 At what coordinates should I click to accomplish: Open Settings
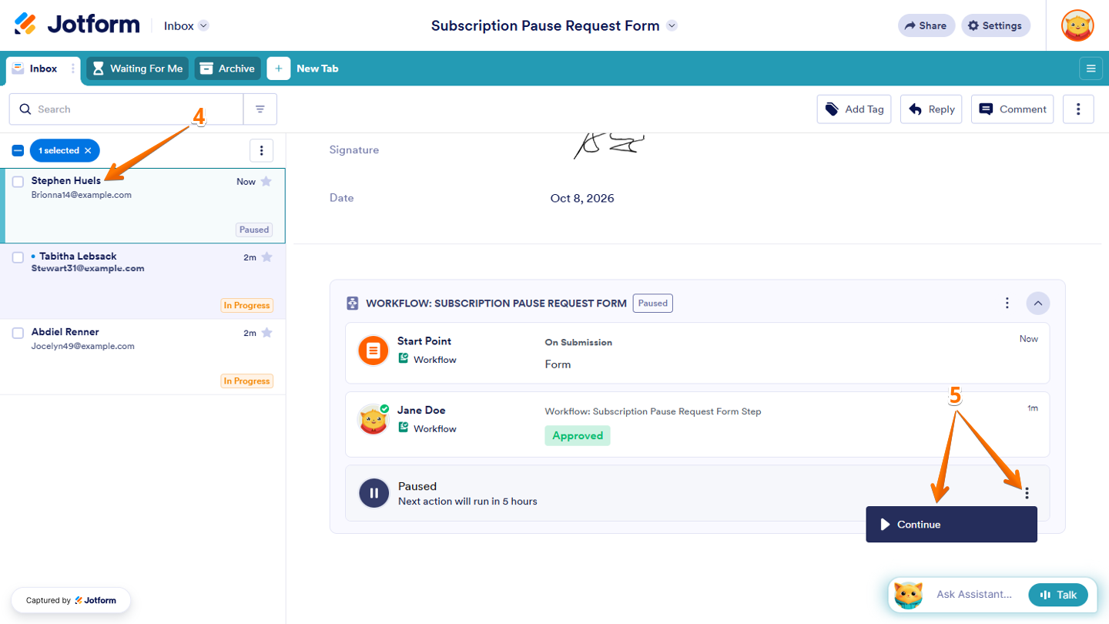tap(996, 25)
